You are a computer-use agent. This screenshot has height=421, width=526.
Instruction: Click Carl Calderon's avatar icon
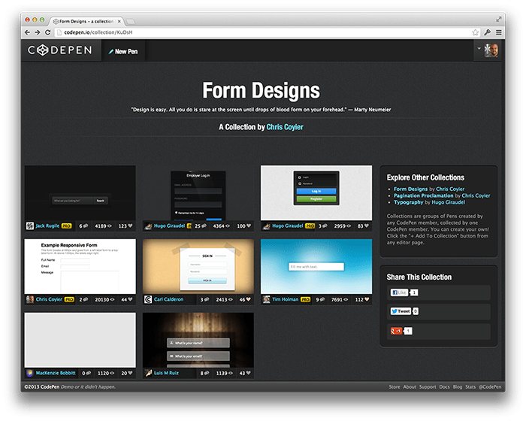tap(148, 299)
